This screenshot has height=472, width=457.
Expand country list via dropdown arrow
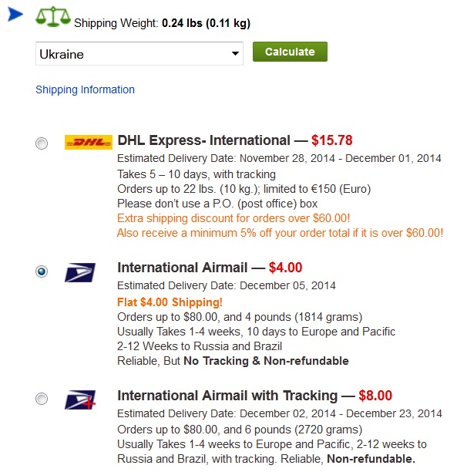(235, 53)
